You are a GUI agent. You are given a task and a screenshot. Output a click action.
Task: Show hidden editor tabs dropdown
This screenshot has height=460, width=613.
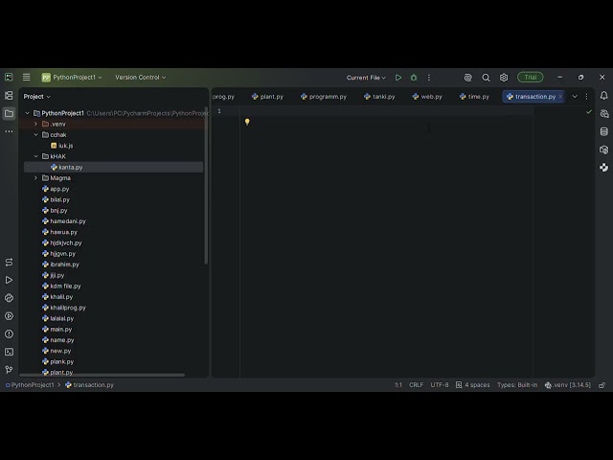575,96
